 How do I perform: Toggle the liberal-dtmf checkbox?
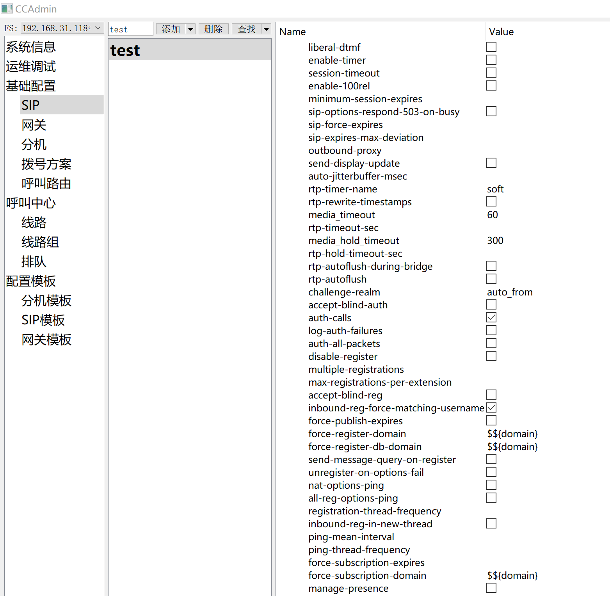[491, 47]
